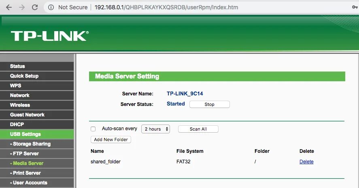The height and width of the screenshot is (188, 359).
Task: Click the folder path slash cell
Action: [255, 162]
